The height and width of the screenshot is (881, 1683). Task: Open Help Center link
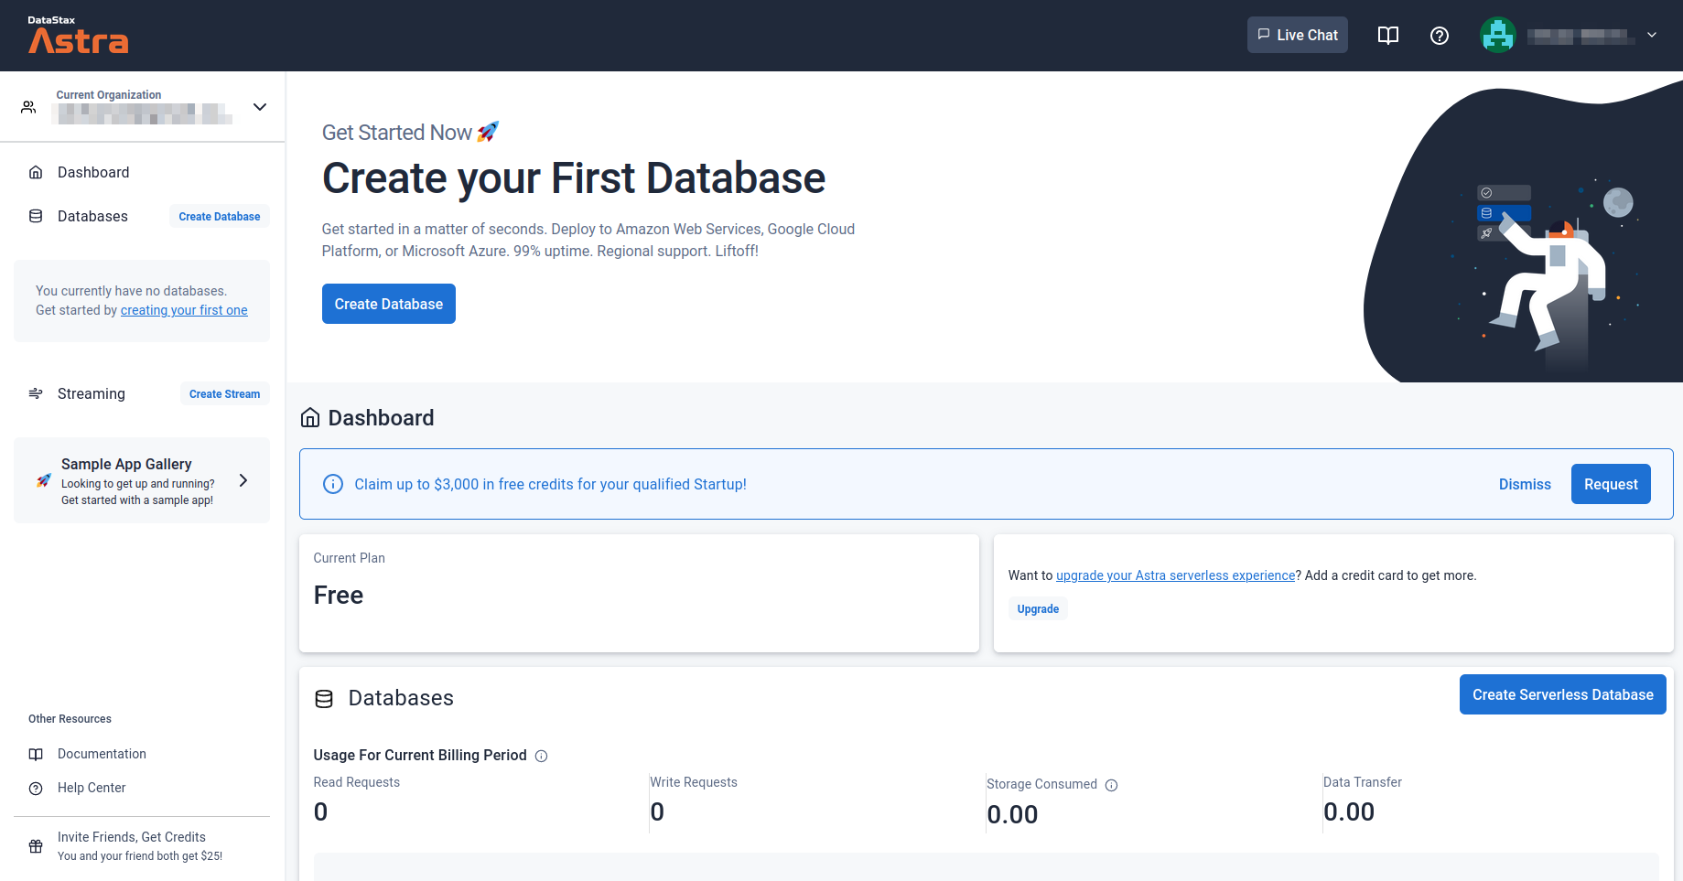tap(92, 788)
